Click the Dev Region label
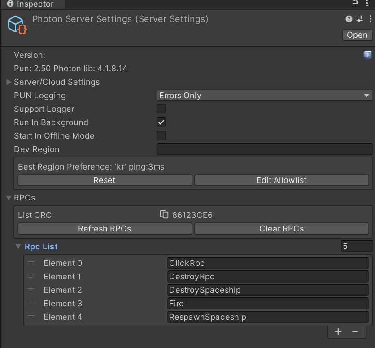 pos(37,149)
